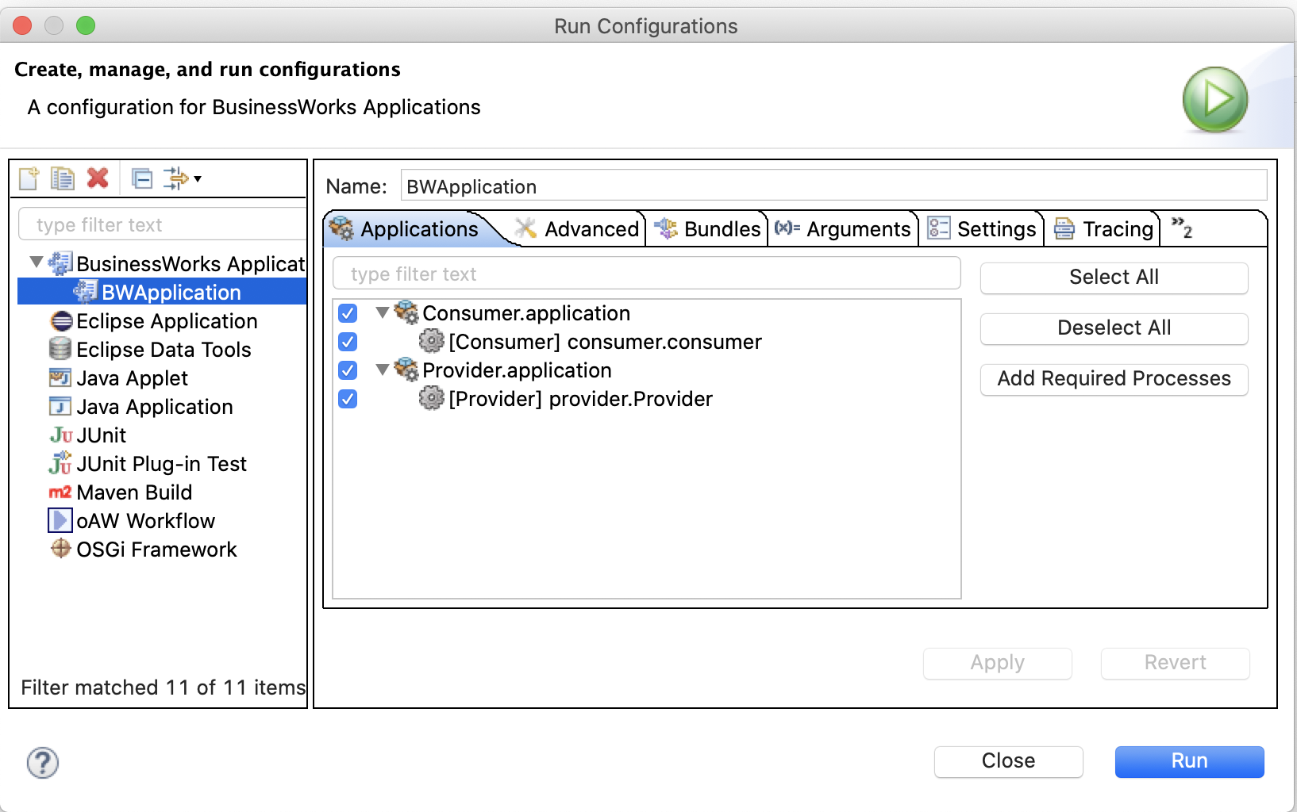Select the BWApplication configuration entry
The height and width of the screenshot is (812, 1297).
[162, 292]
